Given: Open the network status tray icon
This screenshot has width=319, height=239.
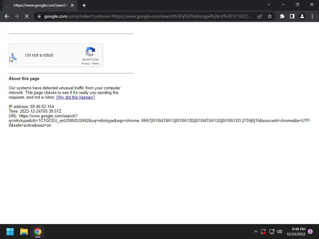Looking at the screenshot, I should 272,232.
